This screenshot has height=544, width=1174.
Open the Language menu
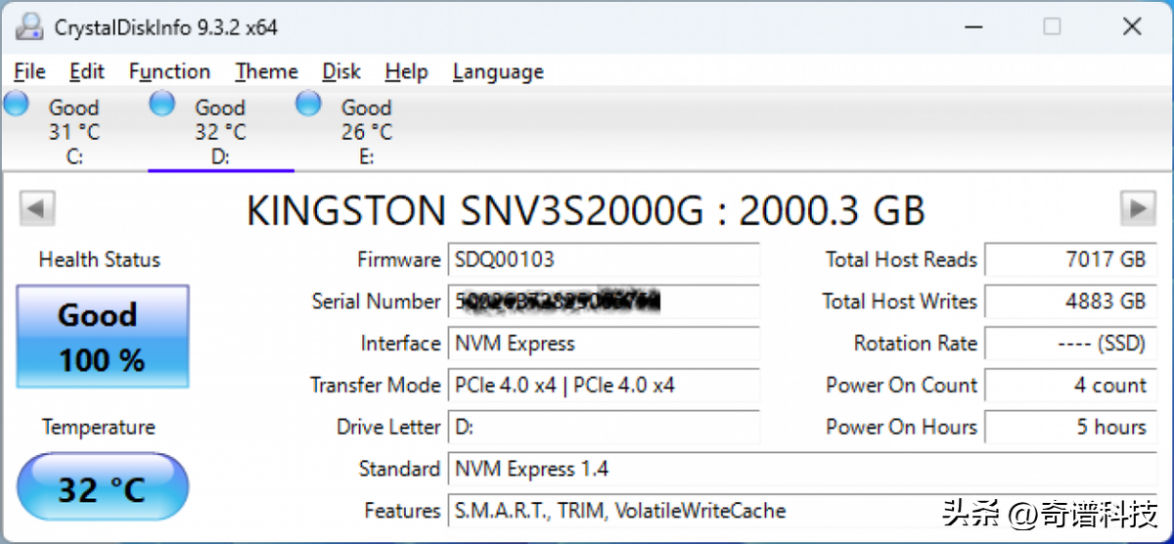498,71
